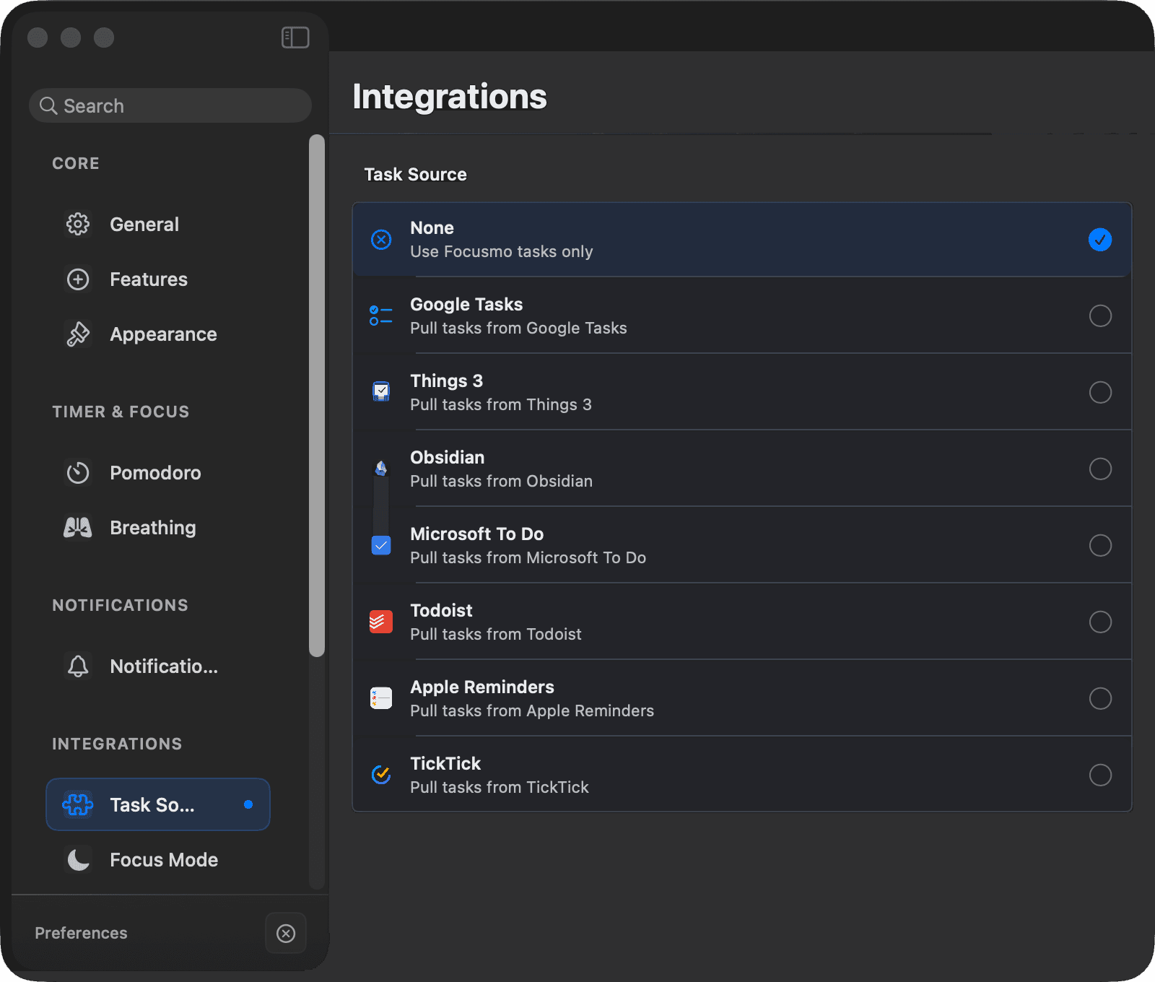The image size is (1155, 982).
Task: Click the 'Pull tasks from Things 3' text
Action: 501,405
